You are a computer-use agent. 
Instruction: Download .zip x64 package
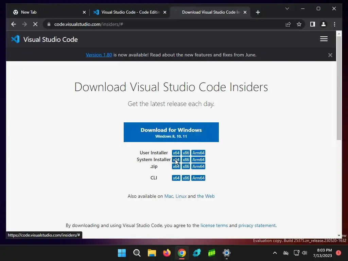click(x=176, y=167)
